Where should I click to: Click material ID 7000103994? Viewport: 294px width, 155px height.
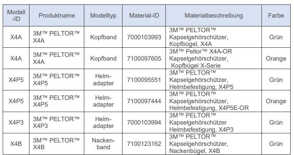pos(144,123)
